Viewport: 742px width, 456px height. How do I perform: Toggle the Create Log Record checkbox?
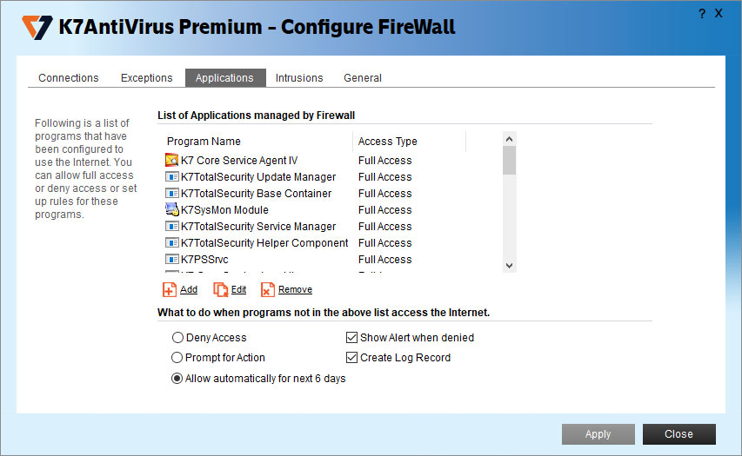pos(351,358)
